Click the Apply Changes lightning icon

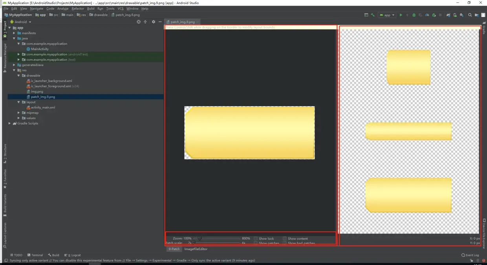[407, 15]
